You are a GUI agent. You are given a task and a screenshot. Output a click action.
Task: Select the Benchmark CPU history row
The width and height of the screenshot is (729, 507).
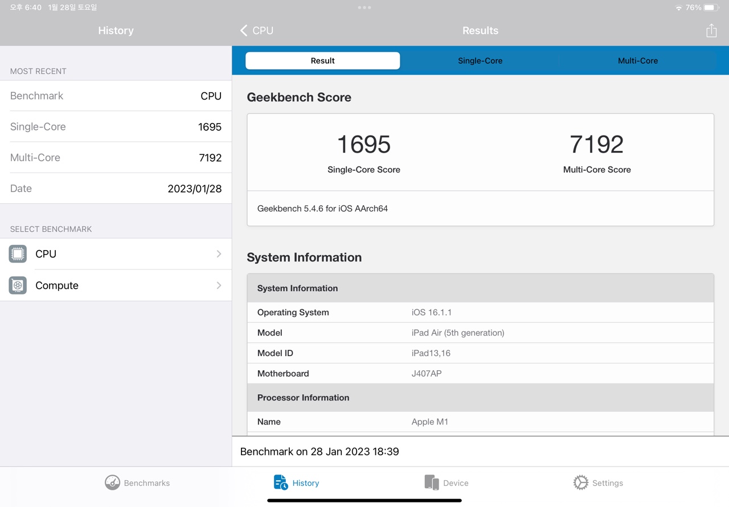[116, 96]
